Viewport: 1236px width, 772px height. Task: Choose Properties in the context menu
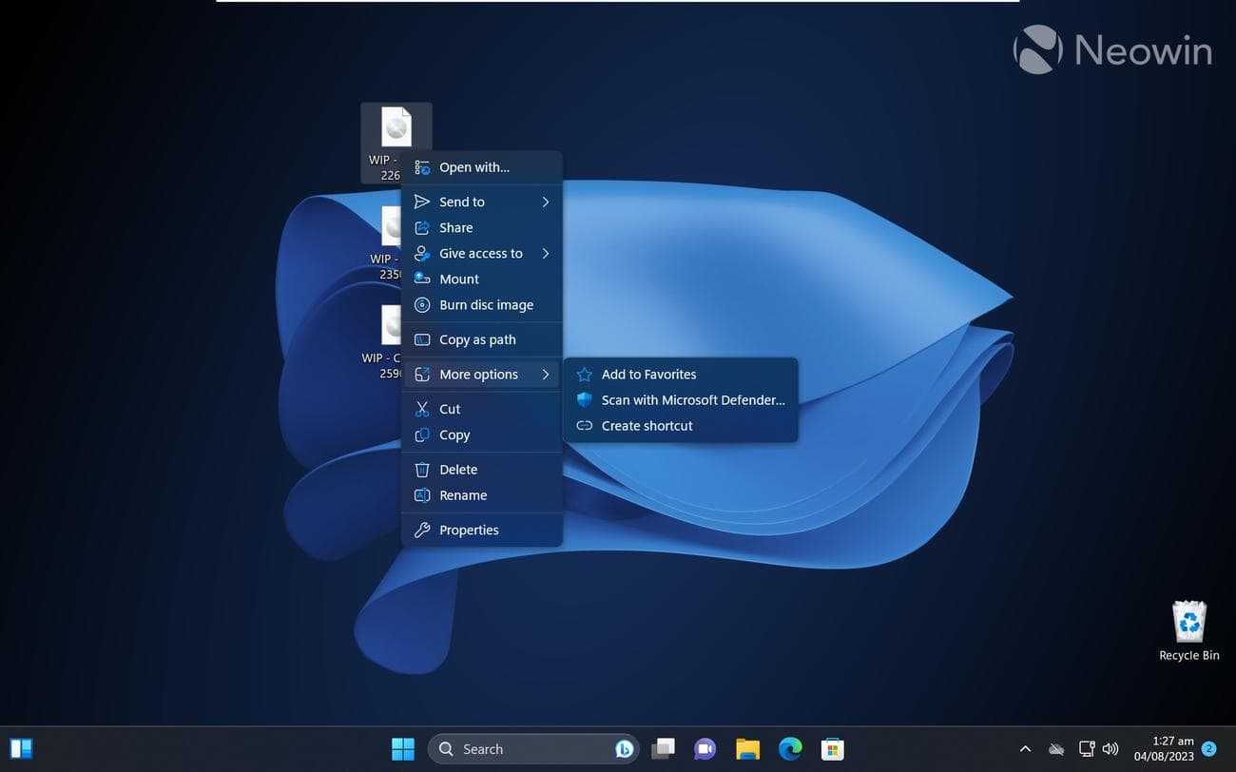469,531
